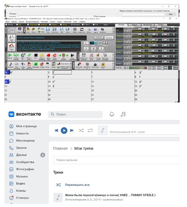Open the Файл menu
This screenshot has height=207, width=187.
7,21
